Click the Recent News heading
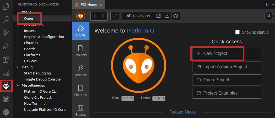Image resolution: width=275 pixels, height=118 pixels. point(183,112)
